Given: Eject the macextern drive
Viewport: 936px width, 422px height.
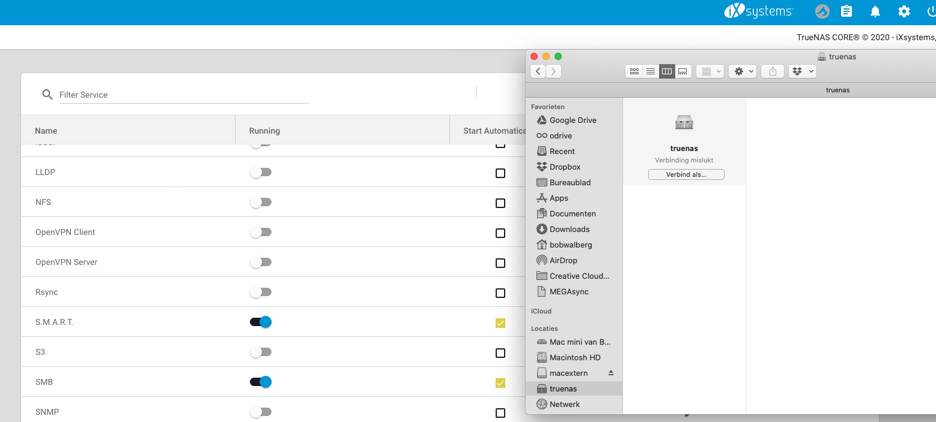Looking at the screenshot, I should coord(611,373).
